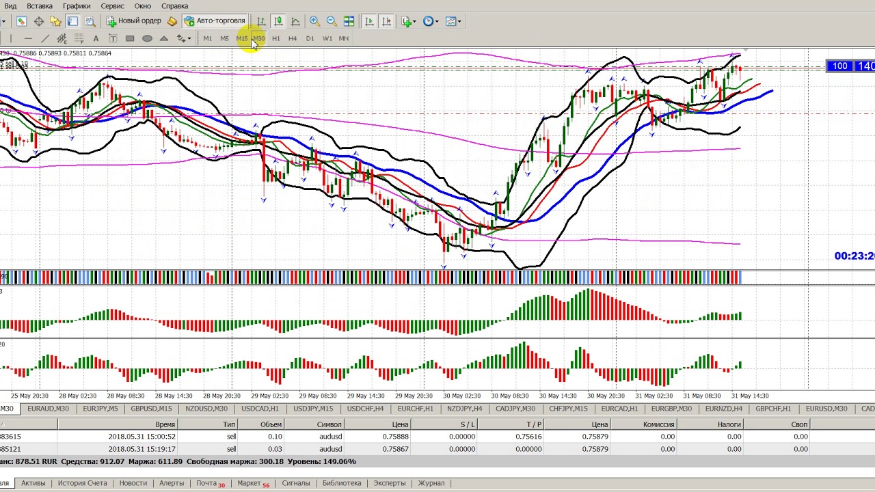The width and height of the screenshot is (875, 492).
Task: Toggle chart auto scroll
Action: (369, 21)
